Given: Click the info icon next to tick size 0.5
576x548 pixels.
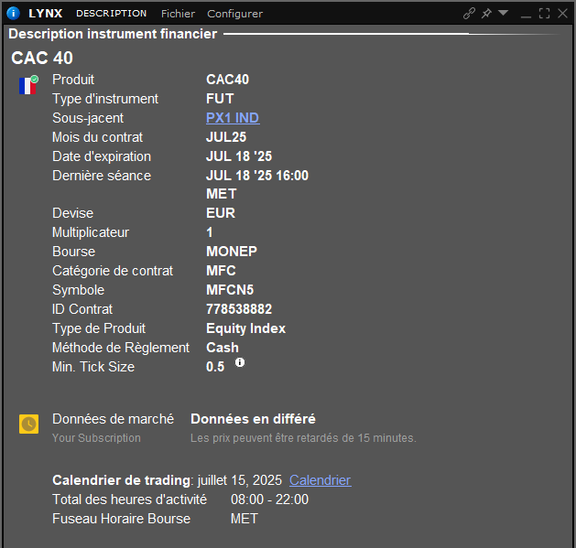Looking at the screenshot, I should point(240,362).
